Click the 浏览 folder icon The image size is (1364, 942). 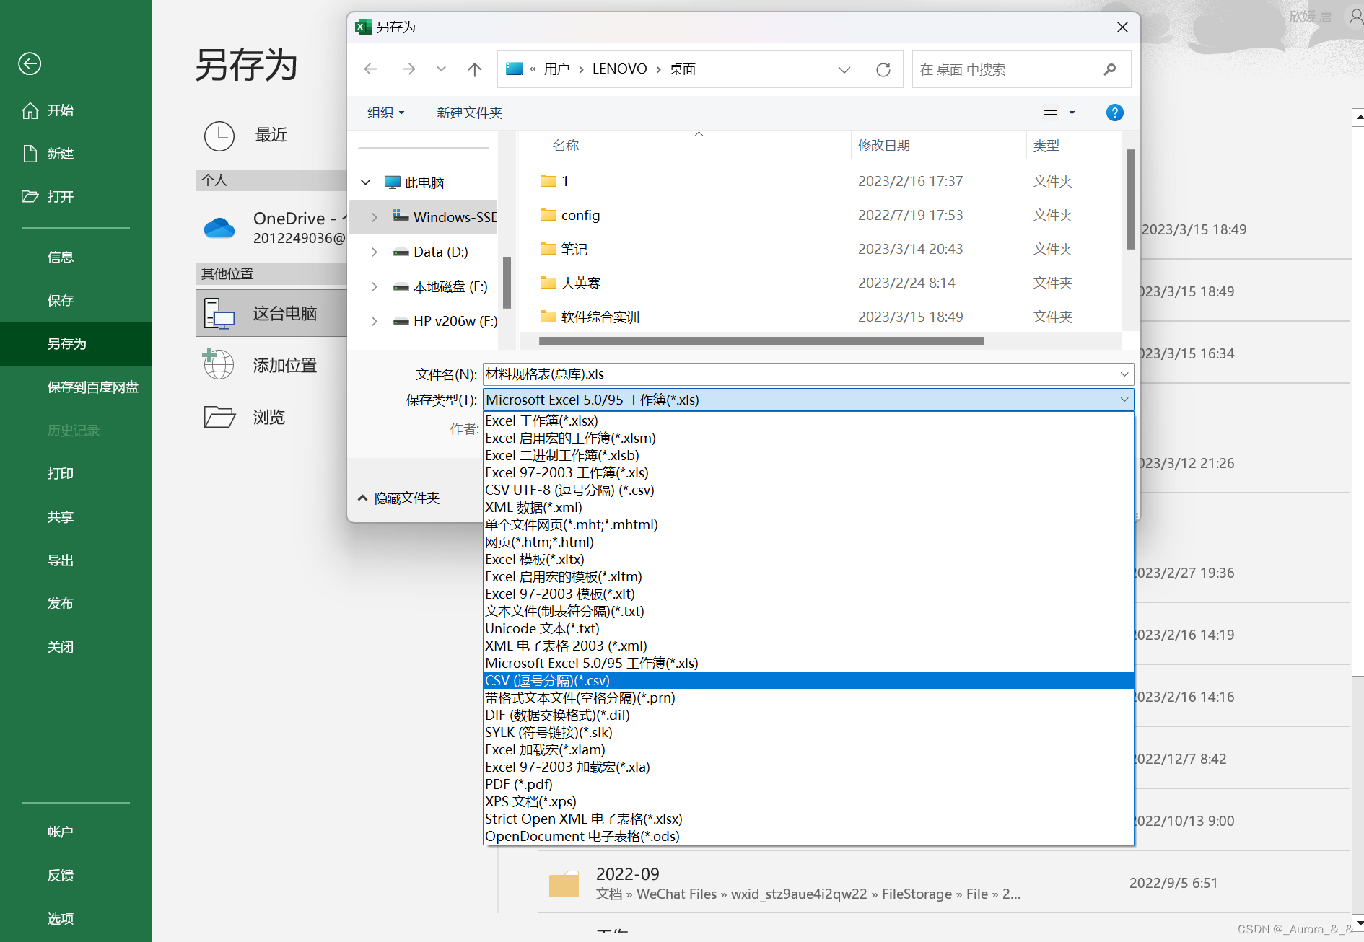(x=219, y=416)
